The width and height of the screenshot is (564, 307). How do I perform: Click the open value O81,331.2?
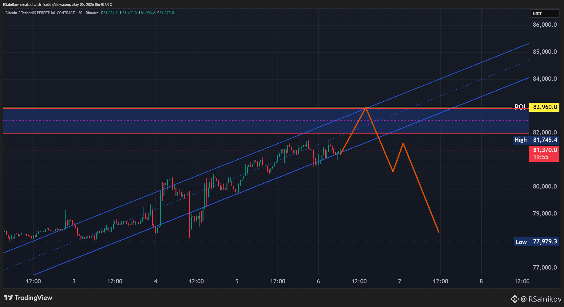pos(109,13)
